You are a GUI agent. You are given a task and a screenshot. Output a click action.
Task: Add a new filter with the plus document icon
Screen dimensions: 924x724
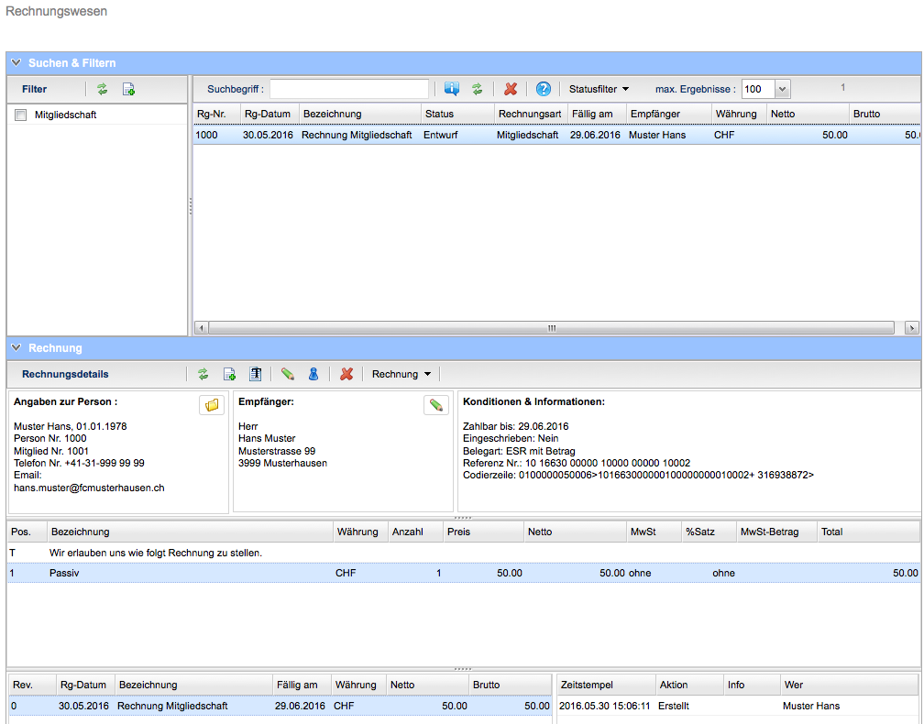click(x=128, y=89)
